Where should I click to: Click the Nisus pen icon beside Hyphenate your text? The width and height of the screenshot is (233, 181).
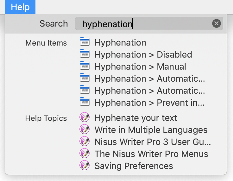85,117
